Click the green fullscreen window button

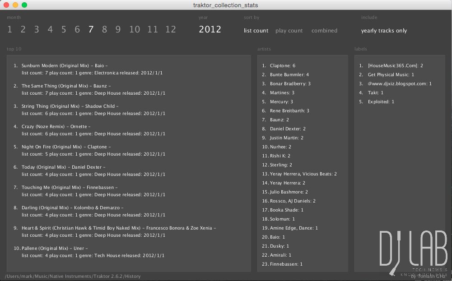coord(24,5)
